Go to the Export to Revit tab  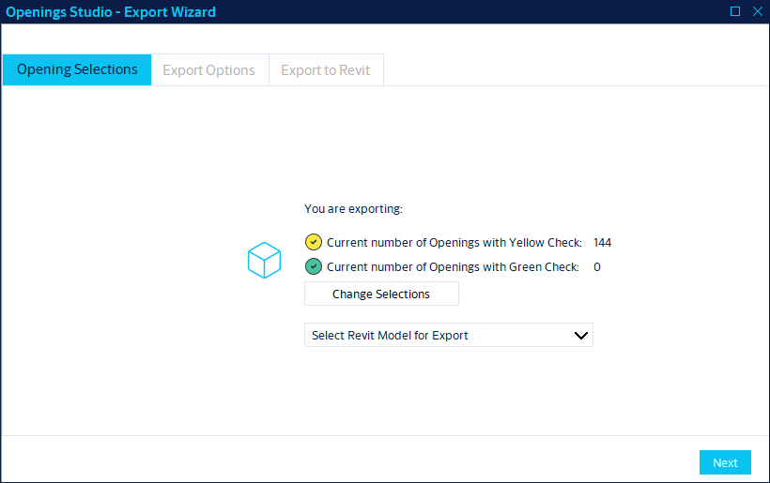(x=326, y=70)
